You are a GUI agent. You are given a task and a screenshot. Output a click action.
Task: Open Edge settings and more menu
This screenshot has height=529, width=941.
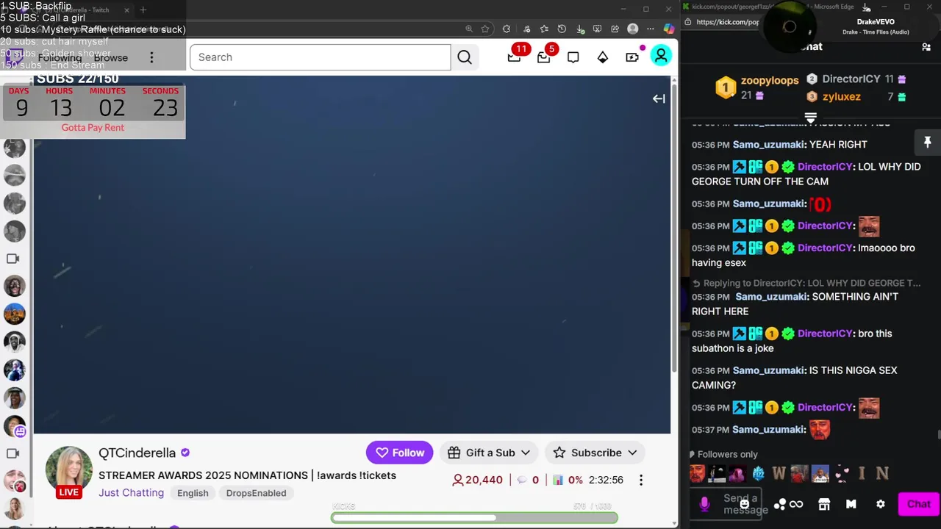click(x=650, y=29)
